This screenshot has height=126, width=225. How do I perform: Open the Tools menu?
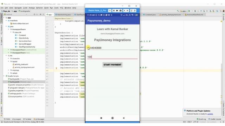[56, 8]
